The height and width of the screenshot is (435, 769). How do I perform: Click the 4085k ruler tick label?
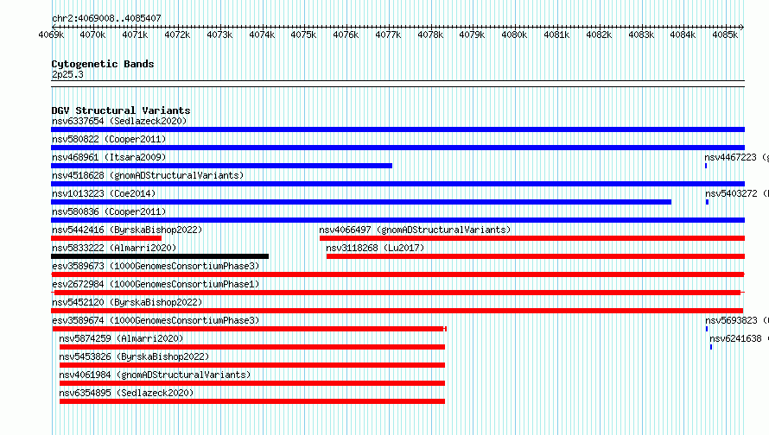(725, 35)
